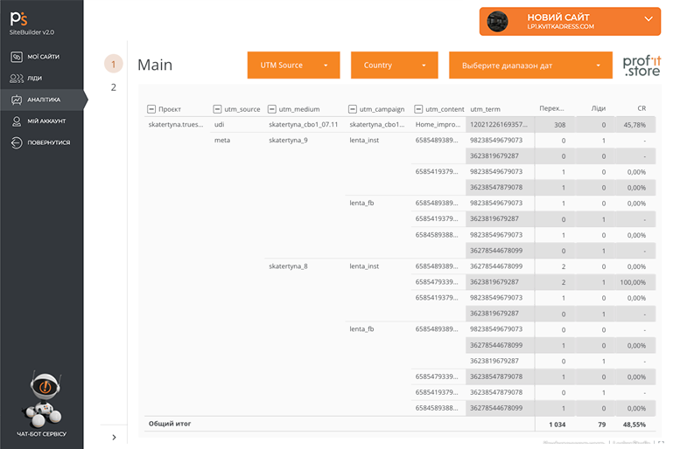Click the SiteBuilder logo icon
Screen dimensions: 680x449
(x=18, y=19)
